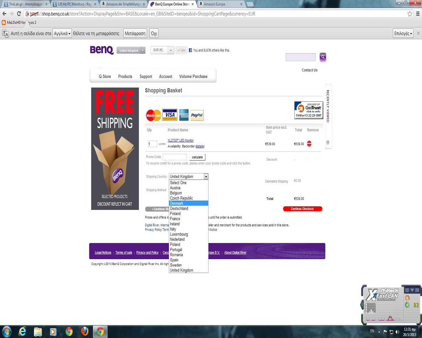Choose Italy from country list
Screen dimensions: 422x338
coord(189,229)
